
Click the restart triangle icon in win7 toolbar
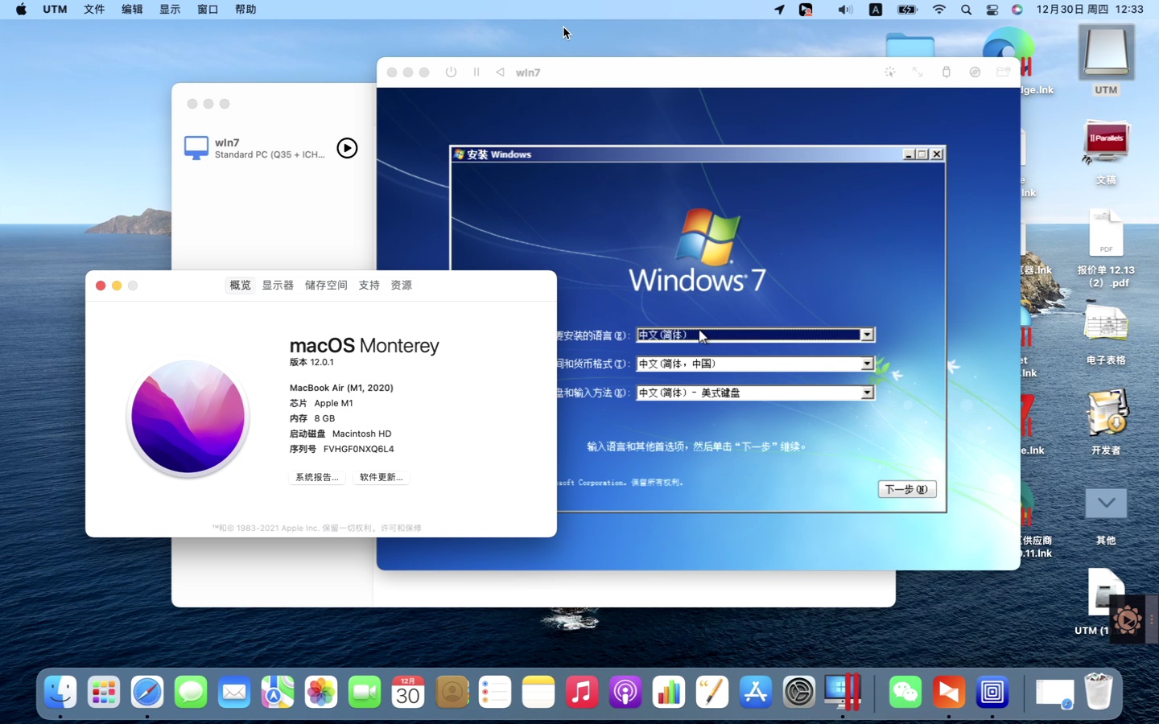click(x=500, y=72)
